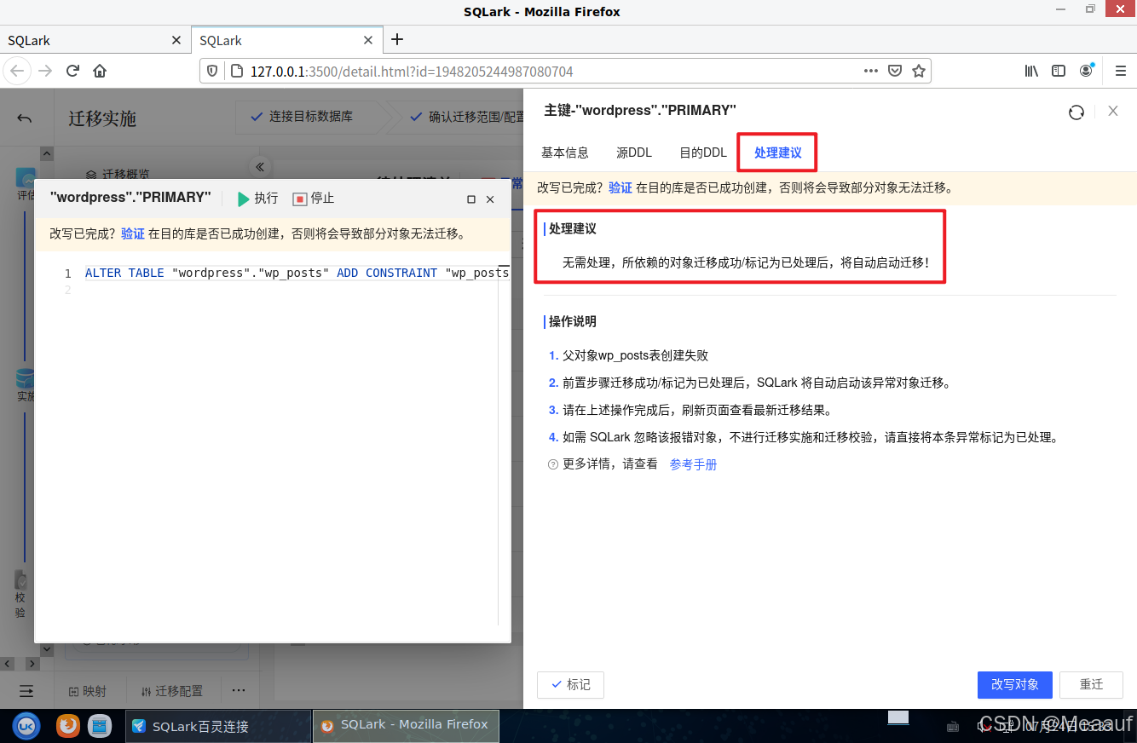The image size is (1137, 743).
Task: Click the help icon before 更多详情
Action: coord(553,464)
